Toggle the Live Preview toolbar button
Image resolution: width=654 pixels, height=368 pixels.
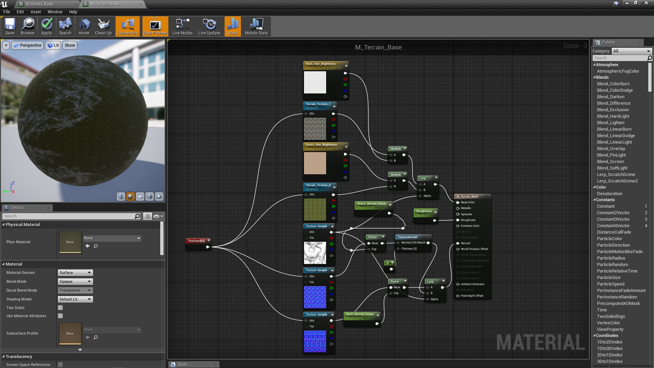[155, 26]
